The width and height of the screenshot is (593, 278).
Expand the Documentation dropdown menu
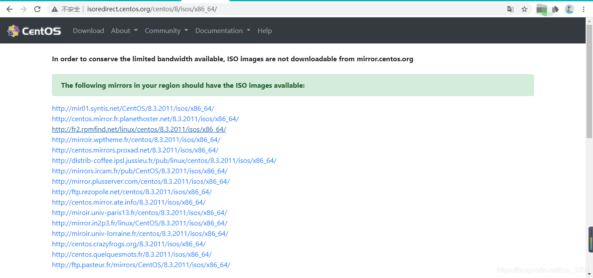(x=223, y=31)
